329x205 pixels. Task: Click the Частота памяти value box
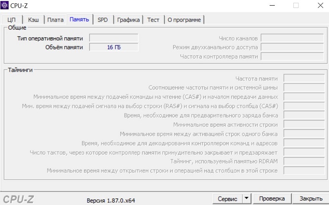tap(304, 78)
